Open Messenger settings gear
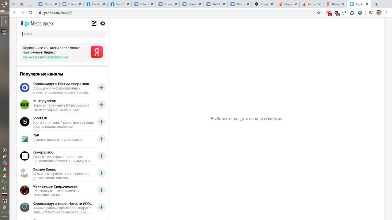392x220 pixels. [103, 24]
